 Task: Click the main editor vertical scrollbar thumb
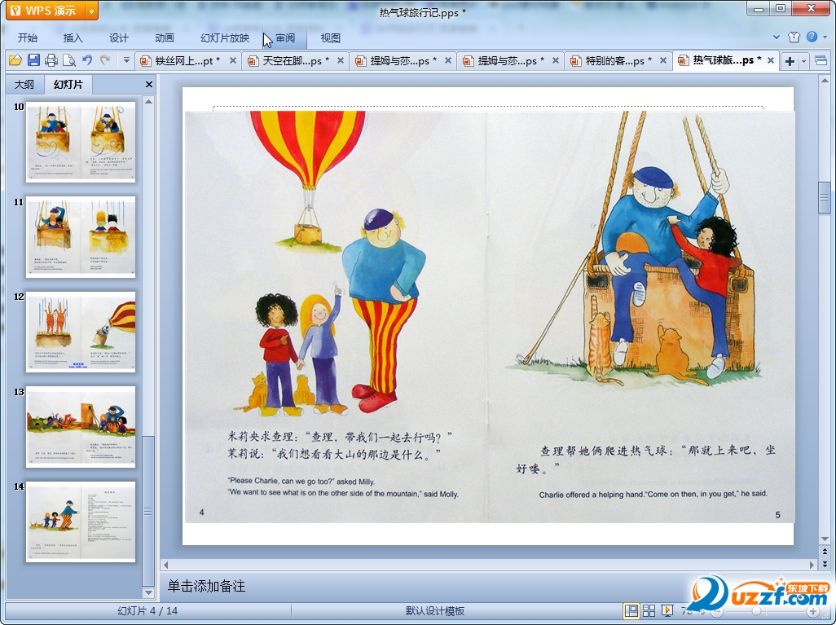pyautogui.click(x=825, y=197)
